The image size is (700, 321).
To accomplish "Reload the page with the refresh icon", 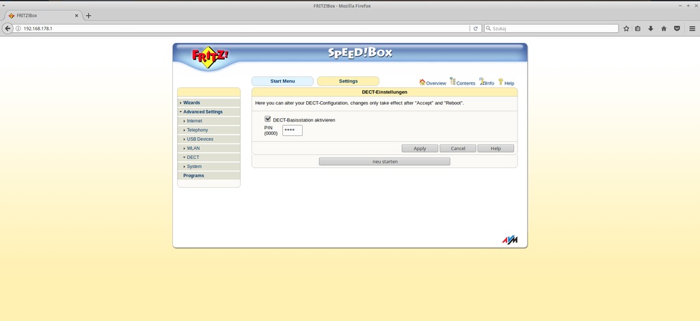I will pos(476,29).
